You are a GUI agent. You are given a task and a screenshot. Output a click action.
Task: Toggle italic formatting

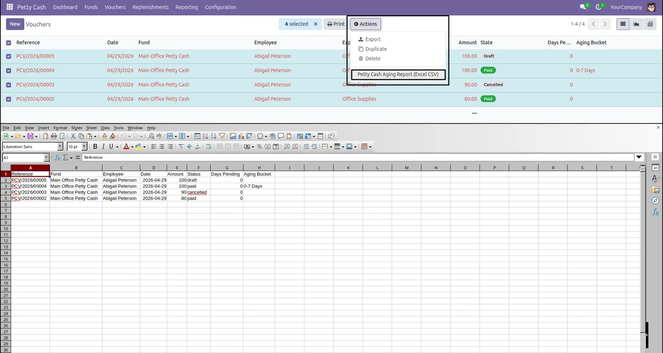(x=103, y=147)
